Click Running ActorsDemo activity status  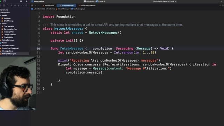coord(165,1)
